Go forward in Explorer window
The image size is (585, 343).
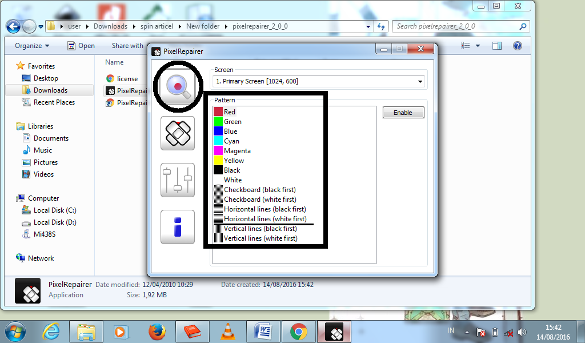[x=29, y=26]
